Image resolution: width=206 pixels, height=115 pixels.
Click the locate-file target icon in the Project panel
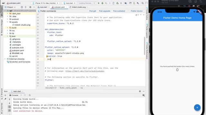[x=22, y=7]
